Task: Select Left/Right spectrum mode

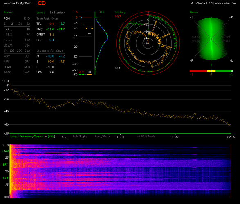Action: (80, 137)
